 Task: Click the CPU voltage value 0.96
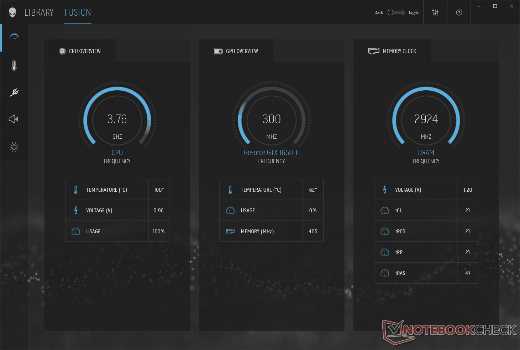coord(159,211)
